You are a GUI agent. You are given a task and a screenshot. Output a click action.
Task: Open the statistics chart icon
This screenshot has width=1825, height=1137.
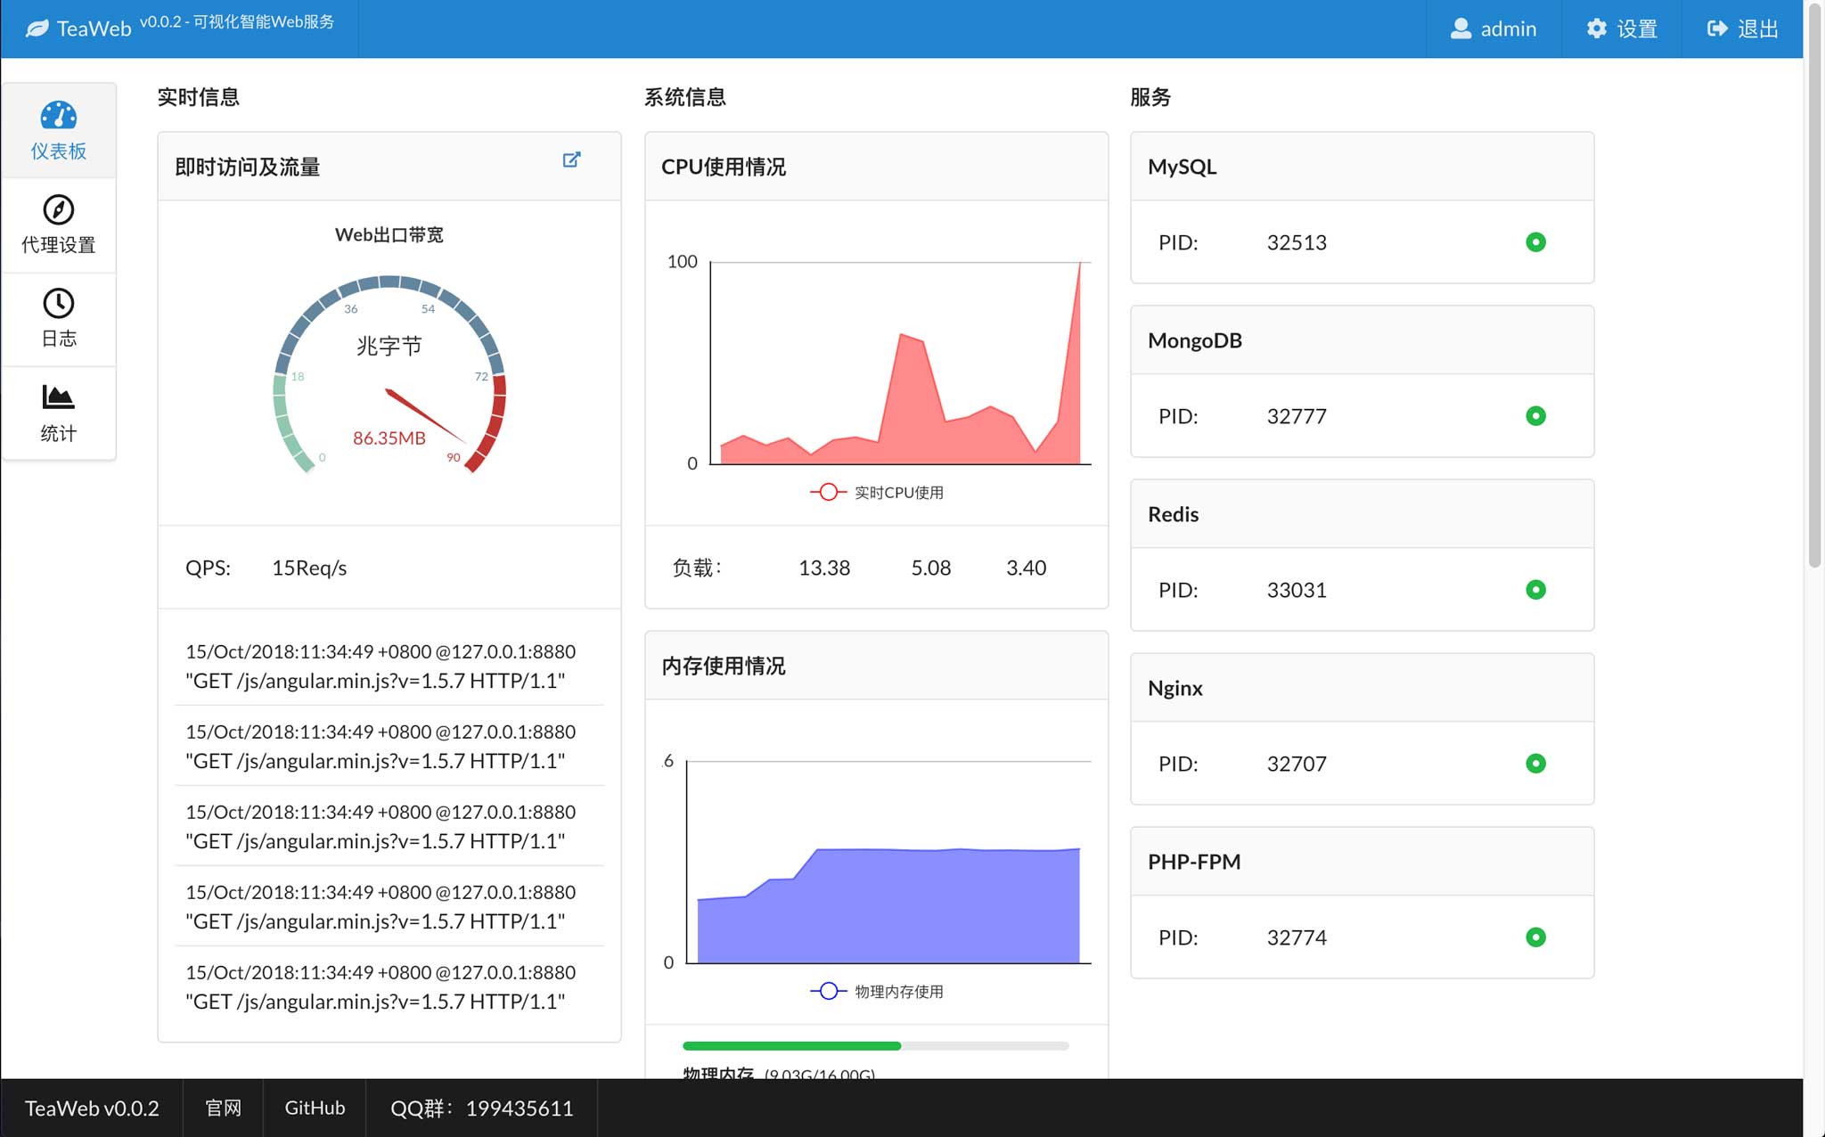pos(59,397)
